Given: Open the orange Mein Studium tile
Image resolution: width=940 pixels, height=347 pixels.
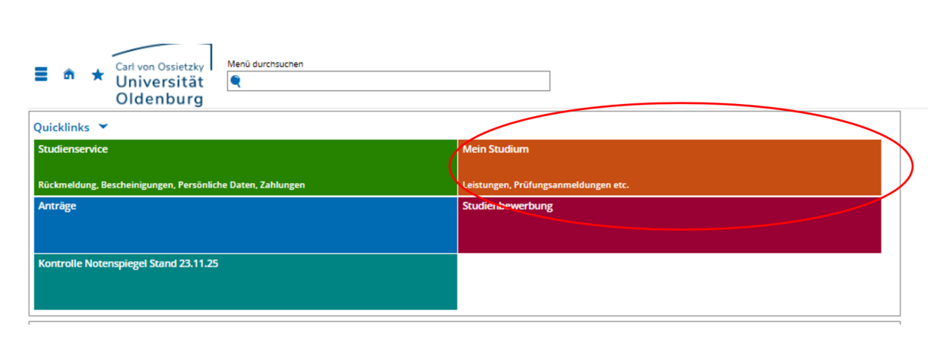Looking at the screenshot, I should point(669,167).
